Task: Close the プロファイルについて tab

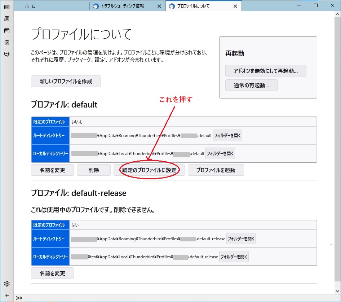Action: point(235,6)
